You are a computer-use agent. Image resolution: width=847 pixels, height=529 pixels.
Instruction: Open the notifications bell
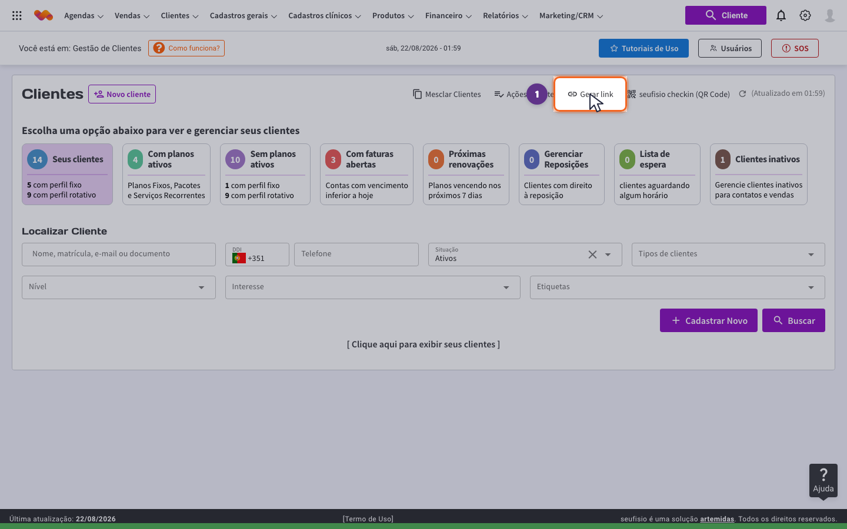[781, 16]
